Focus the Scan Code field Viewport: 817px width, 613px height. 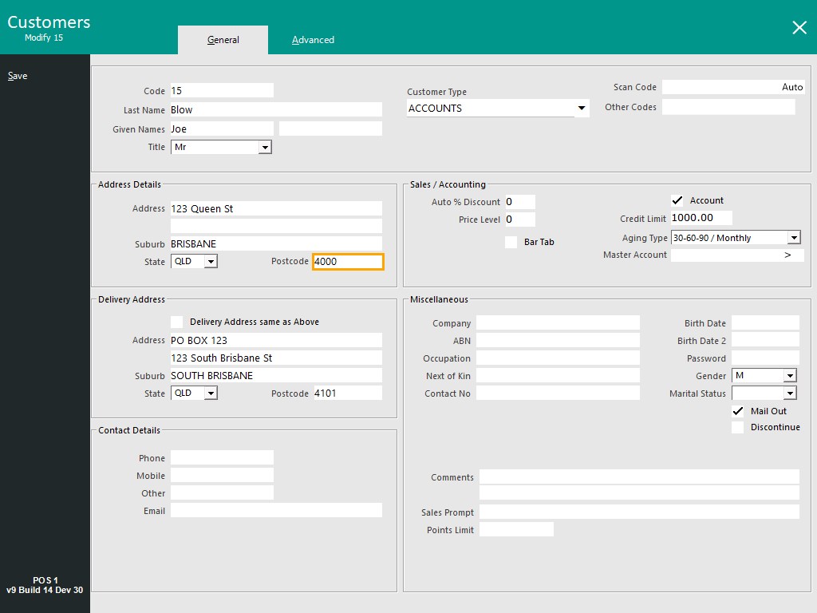[732, 88]
